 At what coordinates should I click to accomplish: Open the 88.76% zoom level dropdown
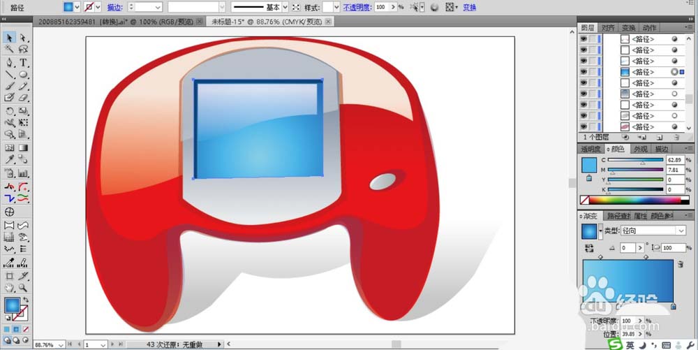click(x=61, y=345)
